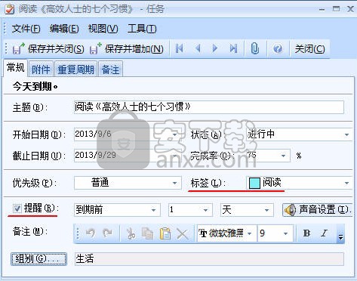Click the 组别(G)... group button
The height and width of the screenshot is (281, 357).
38,259
